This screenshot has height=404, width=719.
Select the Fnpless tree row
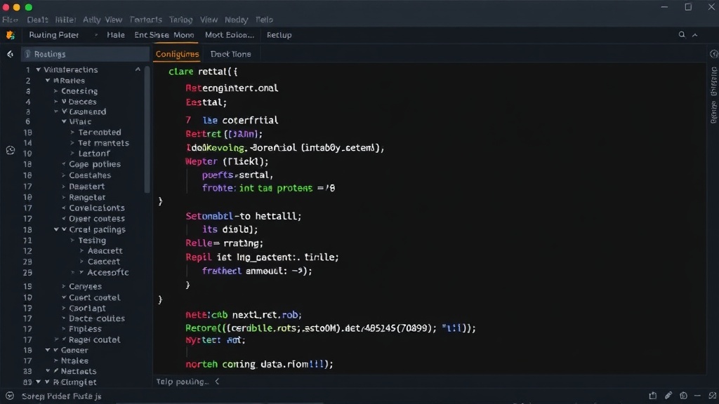coord(85,329)
